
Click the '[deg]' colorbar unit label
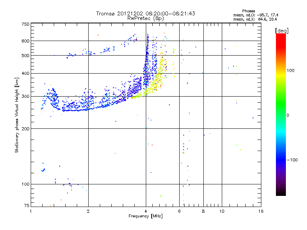coord(282,31)
